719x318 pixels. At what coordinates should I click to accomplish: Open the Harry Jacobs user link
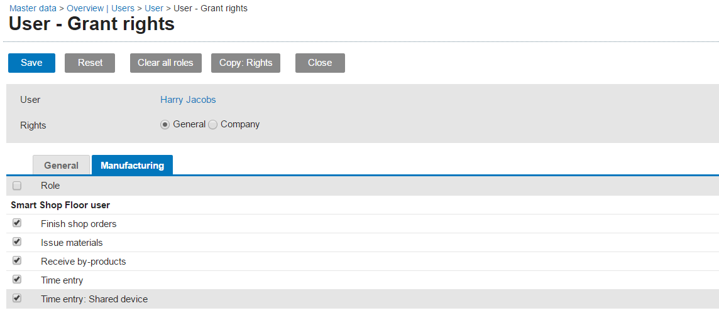coord(188,100)
